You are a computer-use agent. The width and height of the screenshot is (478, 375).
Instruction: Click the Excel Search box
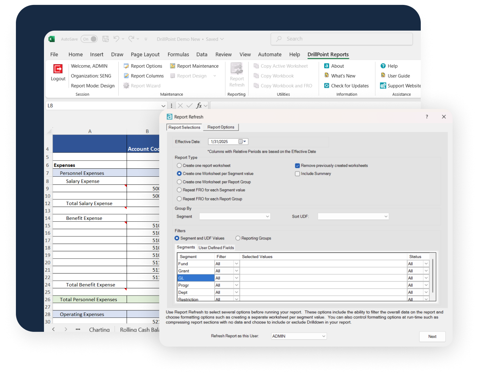[341, 39]
